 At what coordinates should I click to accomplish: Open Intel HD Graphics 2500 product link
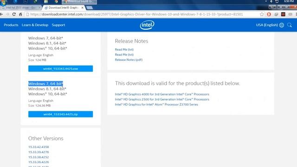point(162,99)
